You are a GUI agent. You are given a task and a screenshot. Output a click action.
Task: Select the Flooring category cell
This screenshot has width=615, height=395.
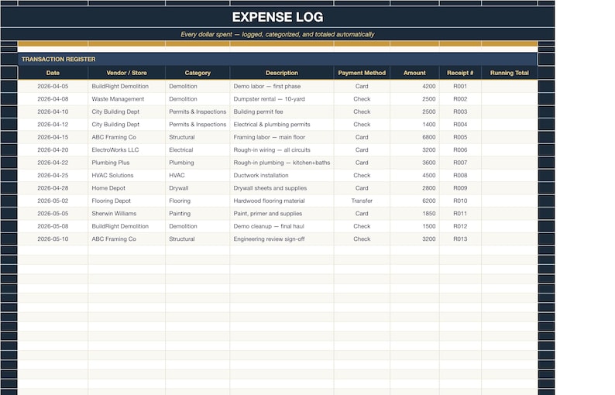198,201
